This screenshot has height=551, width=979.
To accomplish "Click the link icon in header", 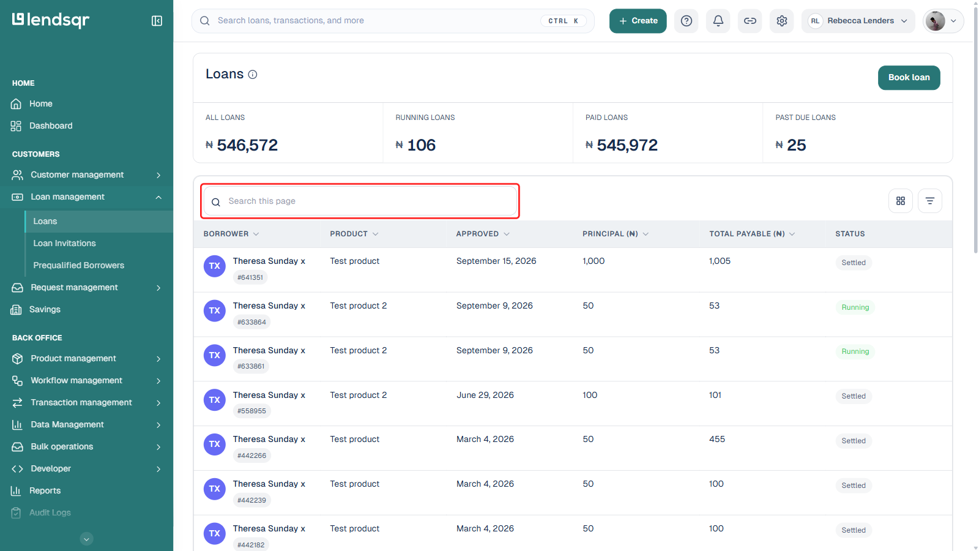I will click(750, 21).
